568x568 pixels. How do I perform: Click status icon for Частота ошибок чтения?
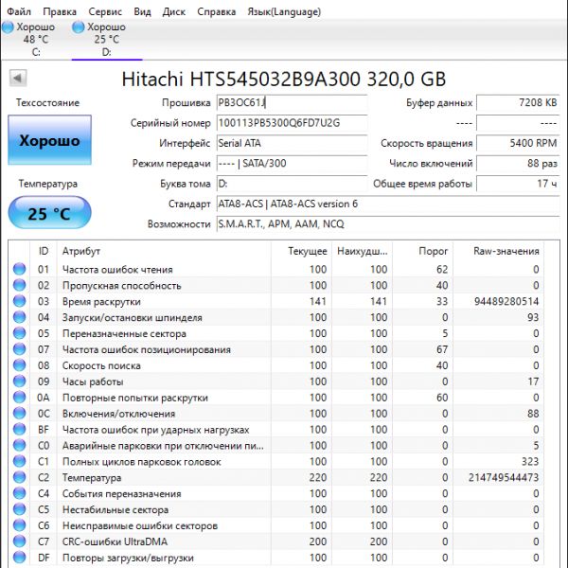point(19,269)
